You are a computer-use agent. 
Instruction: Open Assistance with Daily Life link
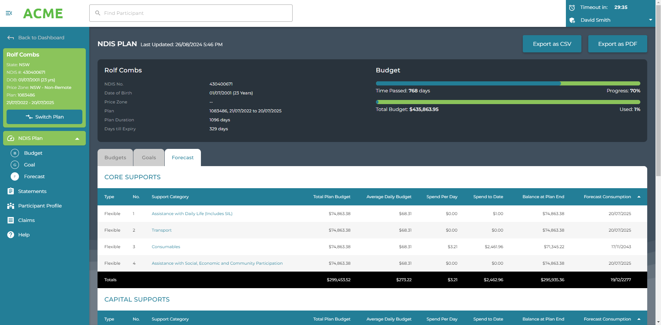(x=192, y=214)
